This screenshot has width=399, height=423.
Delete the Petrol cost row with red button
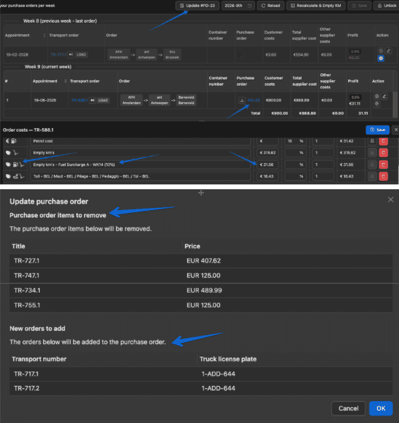[383, 141]
